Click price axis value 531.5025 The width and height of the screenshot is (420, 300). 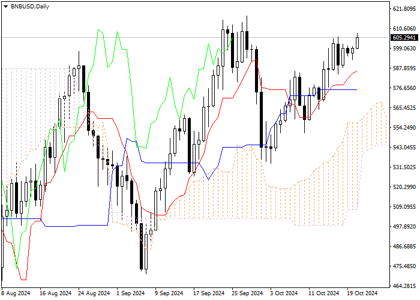click(404, 167)
